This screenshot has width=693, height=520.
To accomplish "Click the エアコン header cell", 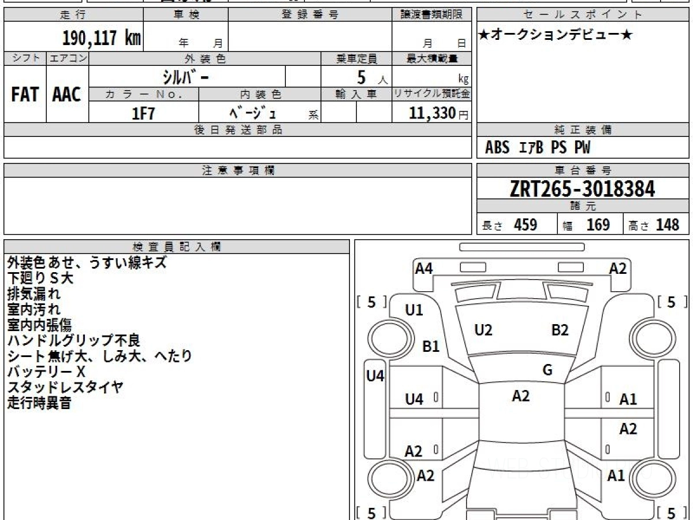I will click(68, 58).
